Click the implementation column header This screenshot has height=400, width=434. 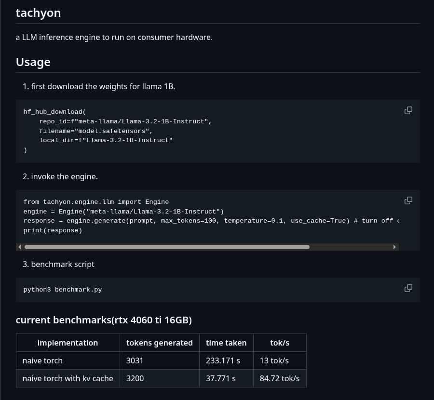[x=68, y=343]
